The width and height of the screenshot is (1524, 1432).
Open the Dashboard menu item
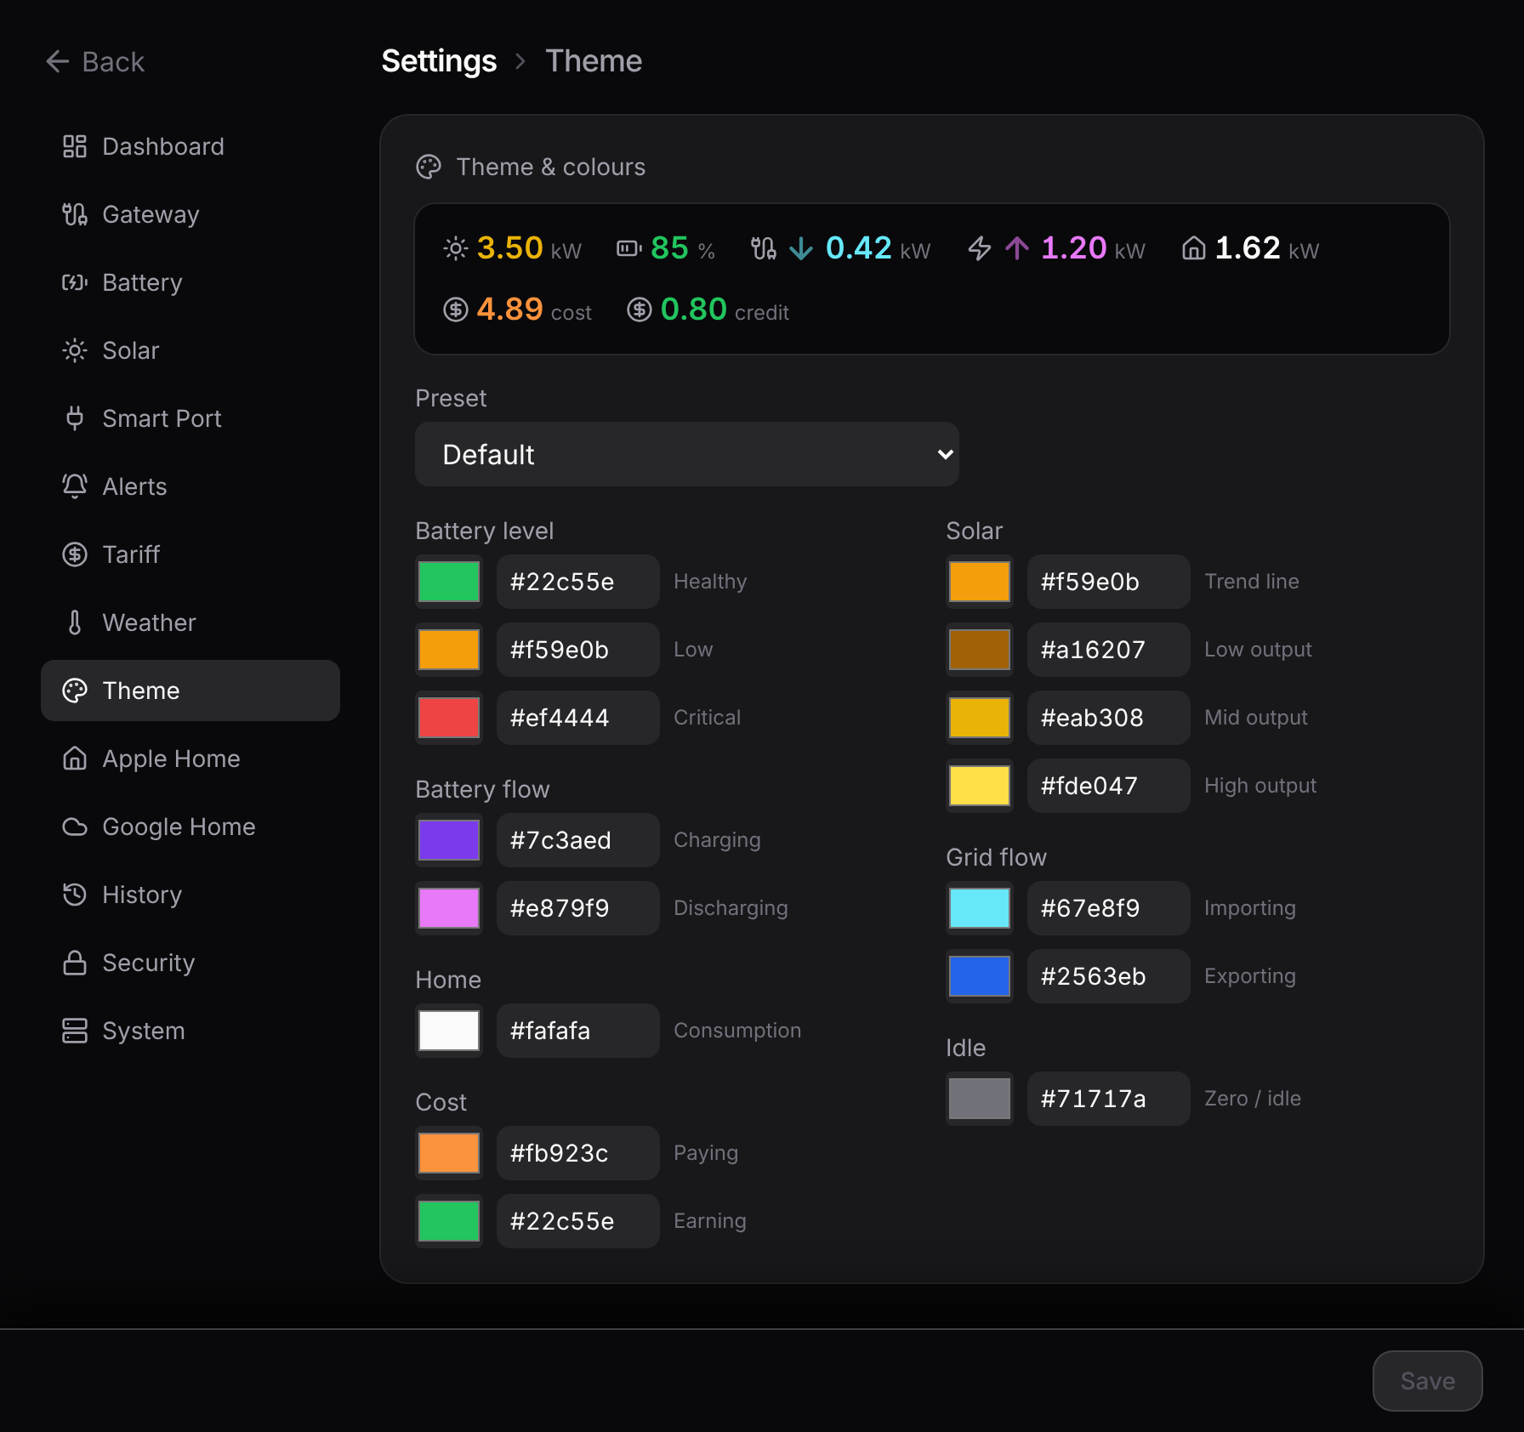tap(190, 146)
